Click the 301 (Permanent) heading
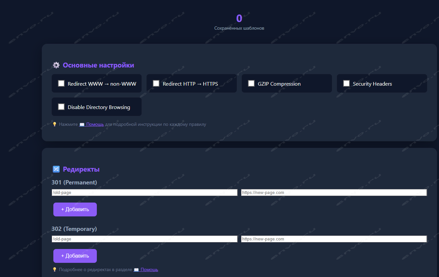439x277 pixels. (x=74, y=182)
